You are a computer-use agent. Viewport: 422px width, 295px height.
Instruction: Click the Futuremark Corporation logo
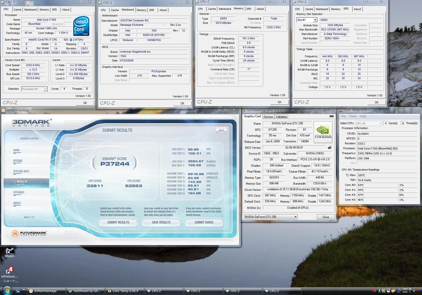pos(29,234)
